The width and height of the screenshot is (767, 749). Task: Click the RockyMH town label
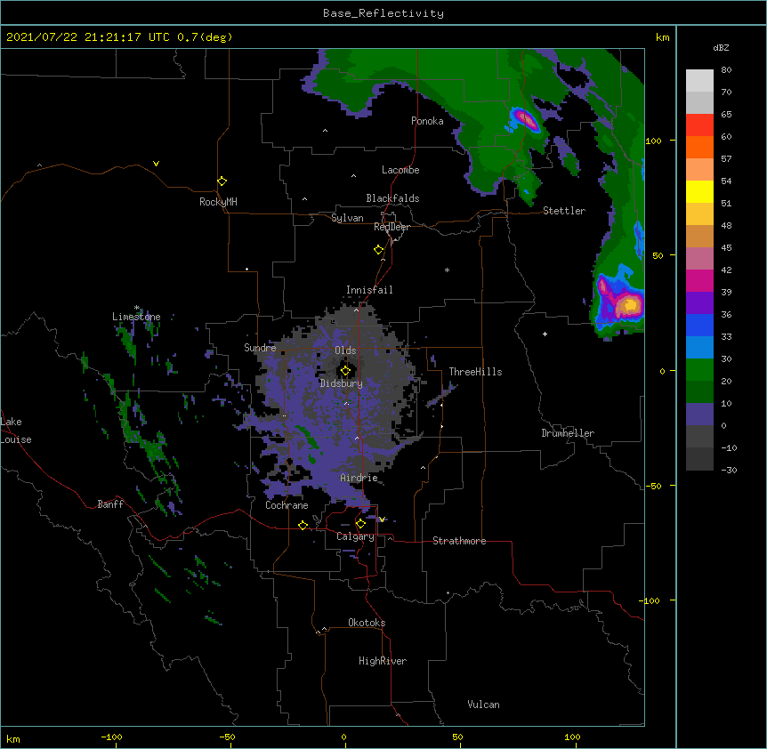[x=218, y=202]
